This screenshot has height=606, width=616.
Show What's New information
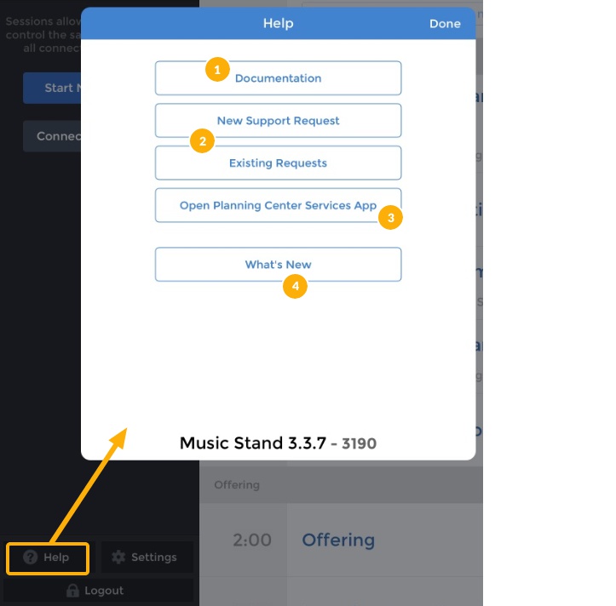coord(278,264)
